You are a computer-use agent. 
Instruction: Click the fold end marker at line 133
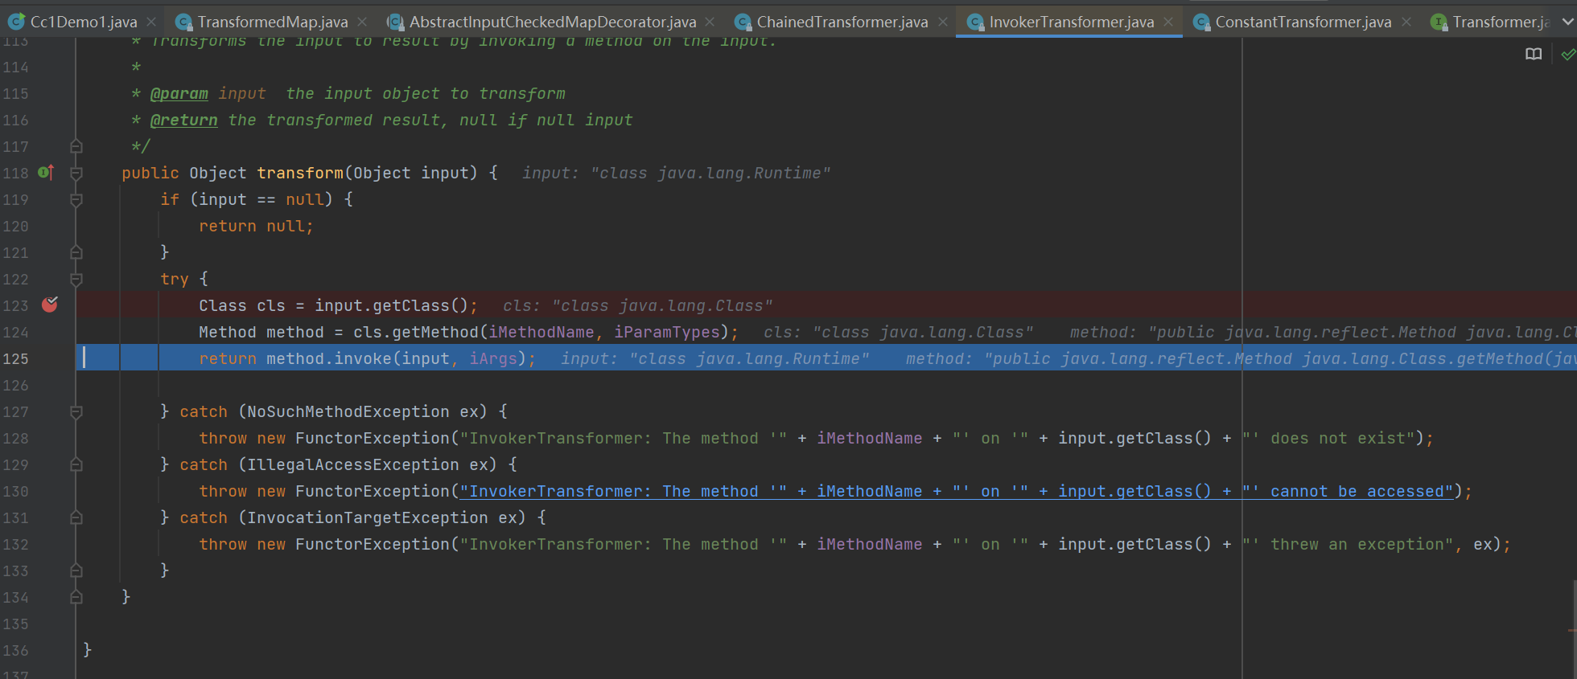pyautogui.click(x=76, y=571)
